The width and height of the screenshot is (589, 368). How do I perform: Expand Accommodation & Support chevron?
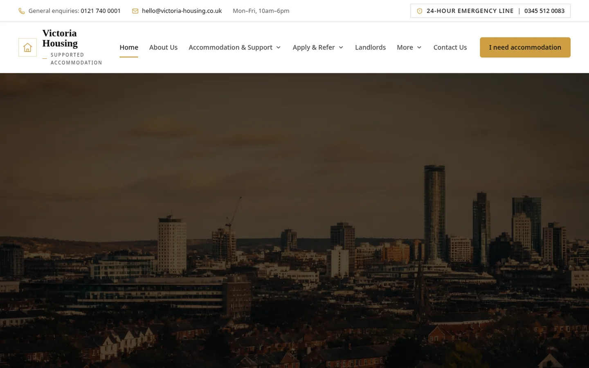point(279,47)
